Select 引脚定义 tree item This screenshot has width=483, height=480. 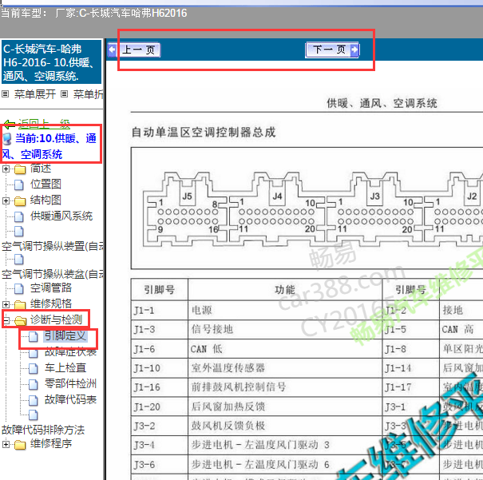[x=65, y=335]
